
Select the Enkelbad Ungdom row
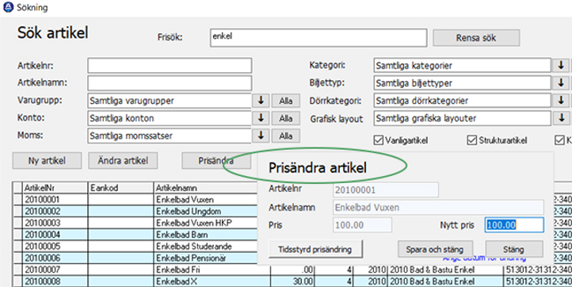pyautogui.click(x=135, y=211)
